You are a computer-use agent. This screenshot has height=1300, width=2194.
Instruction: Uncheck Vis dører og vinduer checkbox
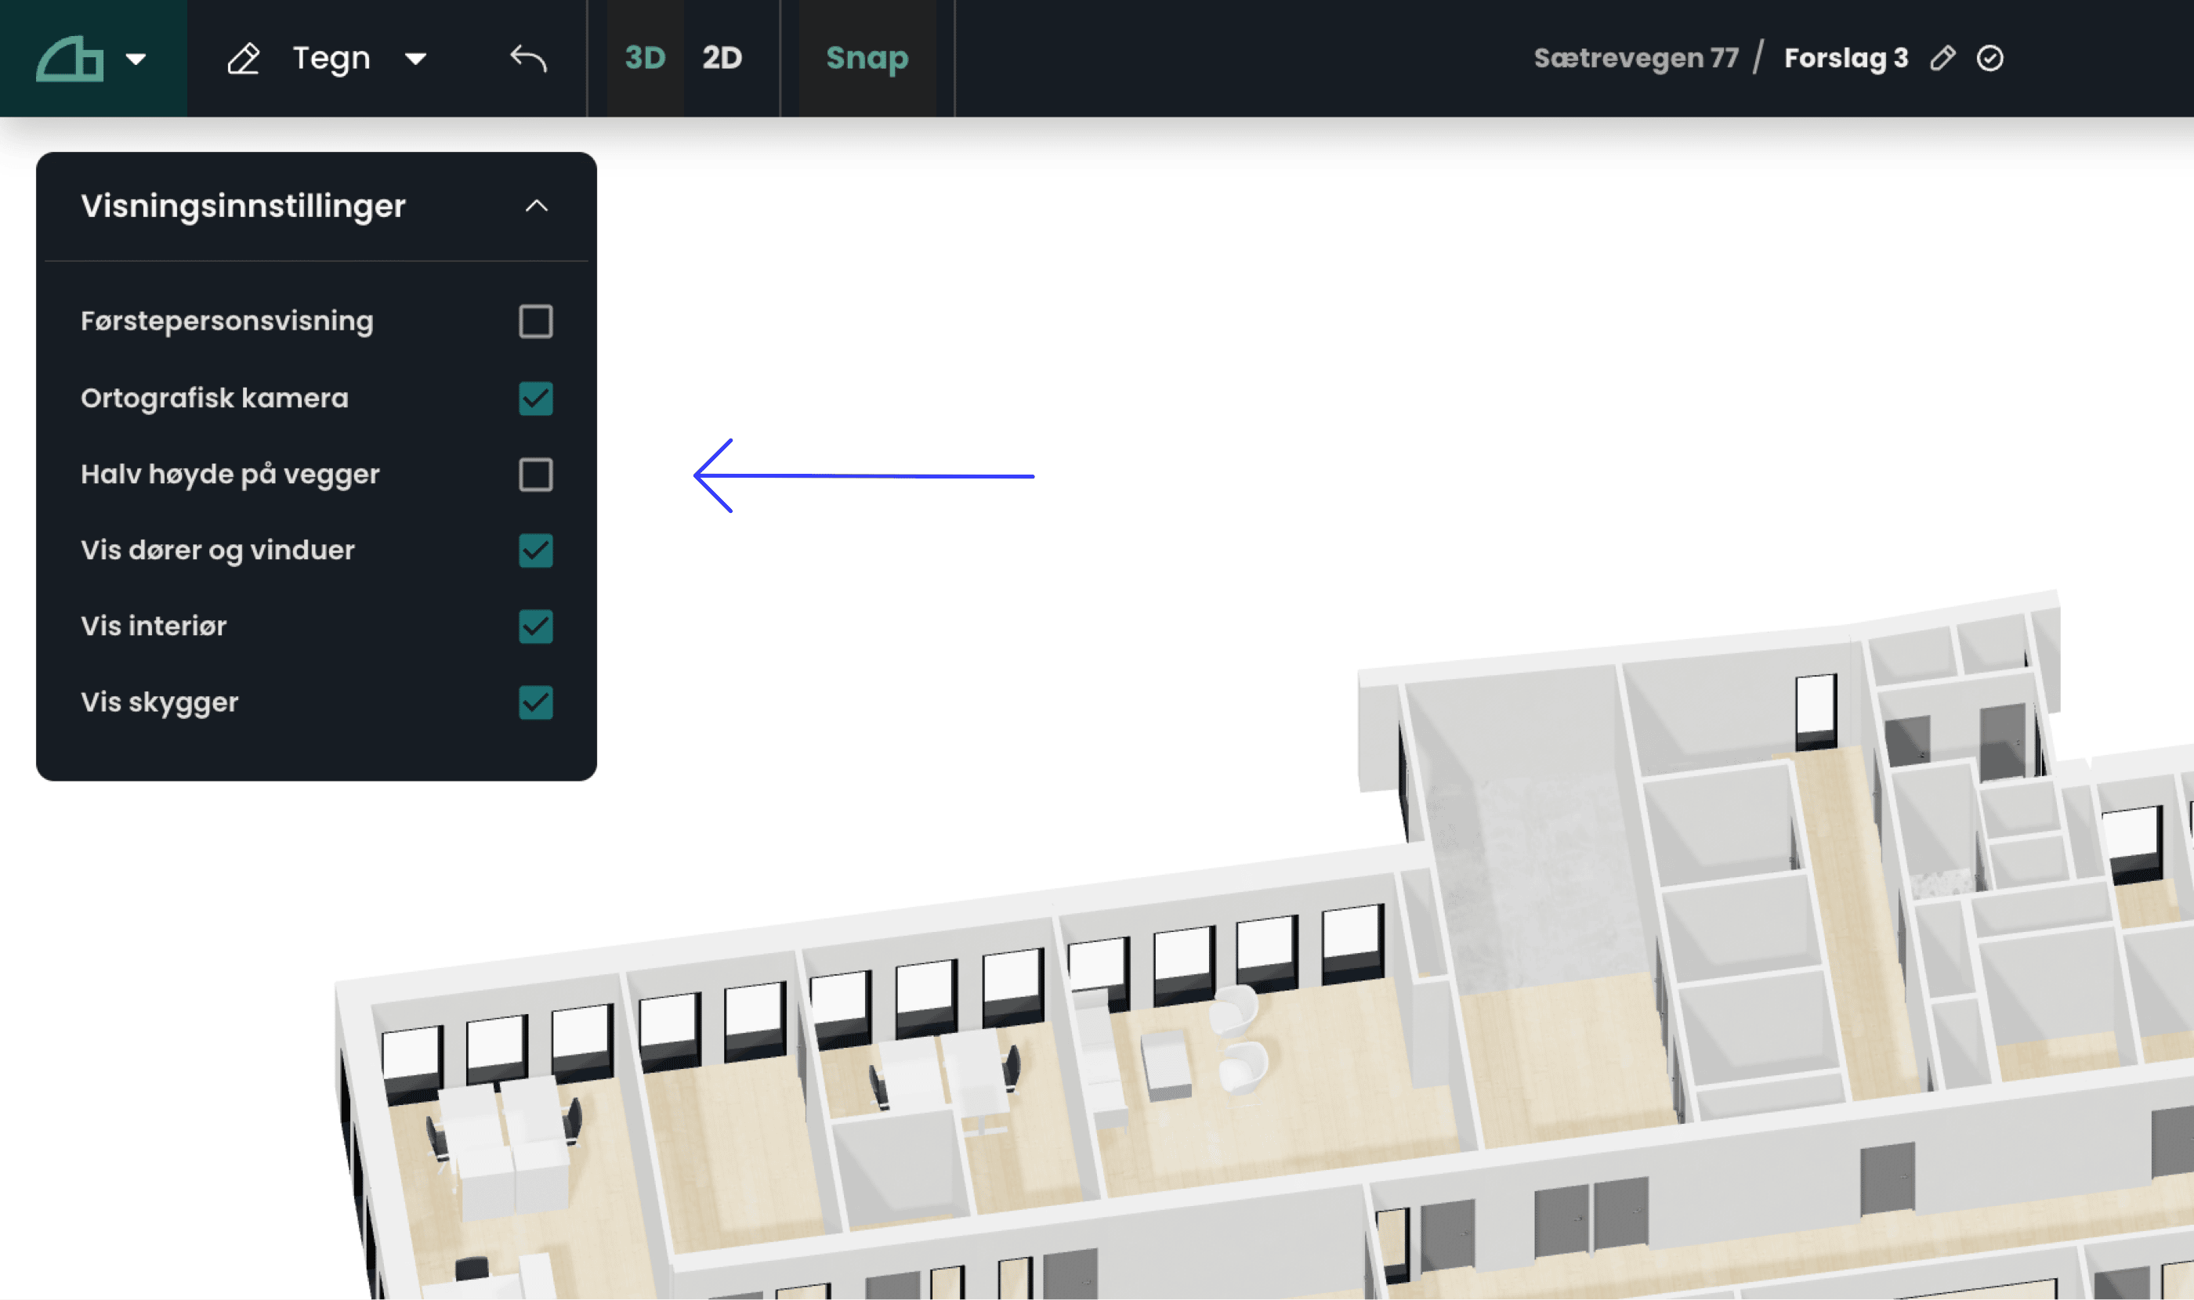[x=535, y=551]
